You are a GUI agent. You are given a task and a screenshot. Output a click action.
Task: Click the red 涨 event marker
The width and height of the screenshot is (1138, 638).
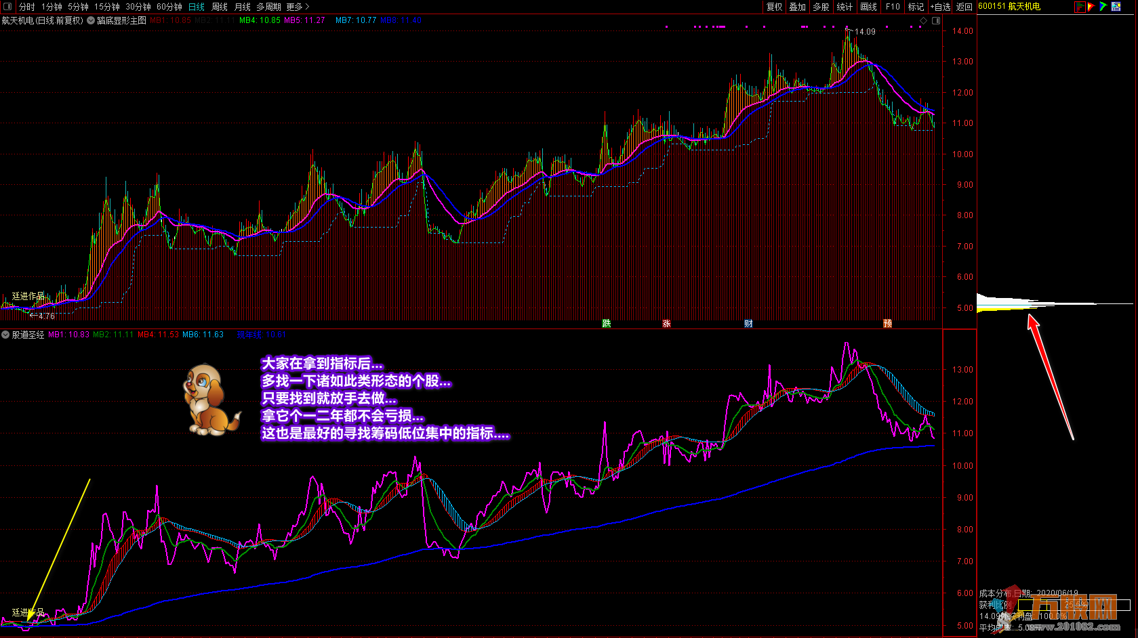click(x=666, y=324)
